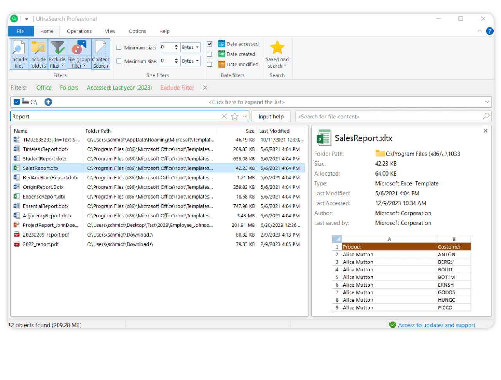Increase Minimum size with the up spinner
The image size is (501, 380).
[177, 45]
